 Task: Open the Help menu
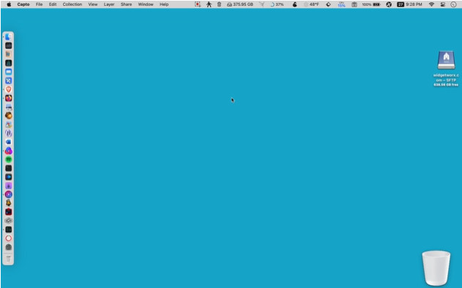coord(164,4)
